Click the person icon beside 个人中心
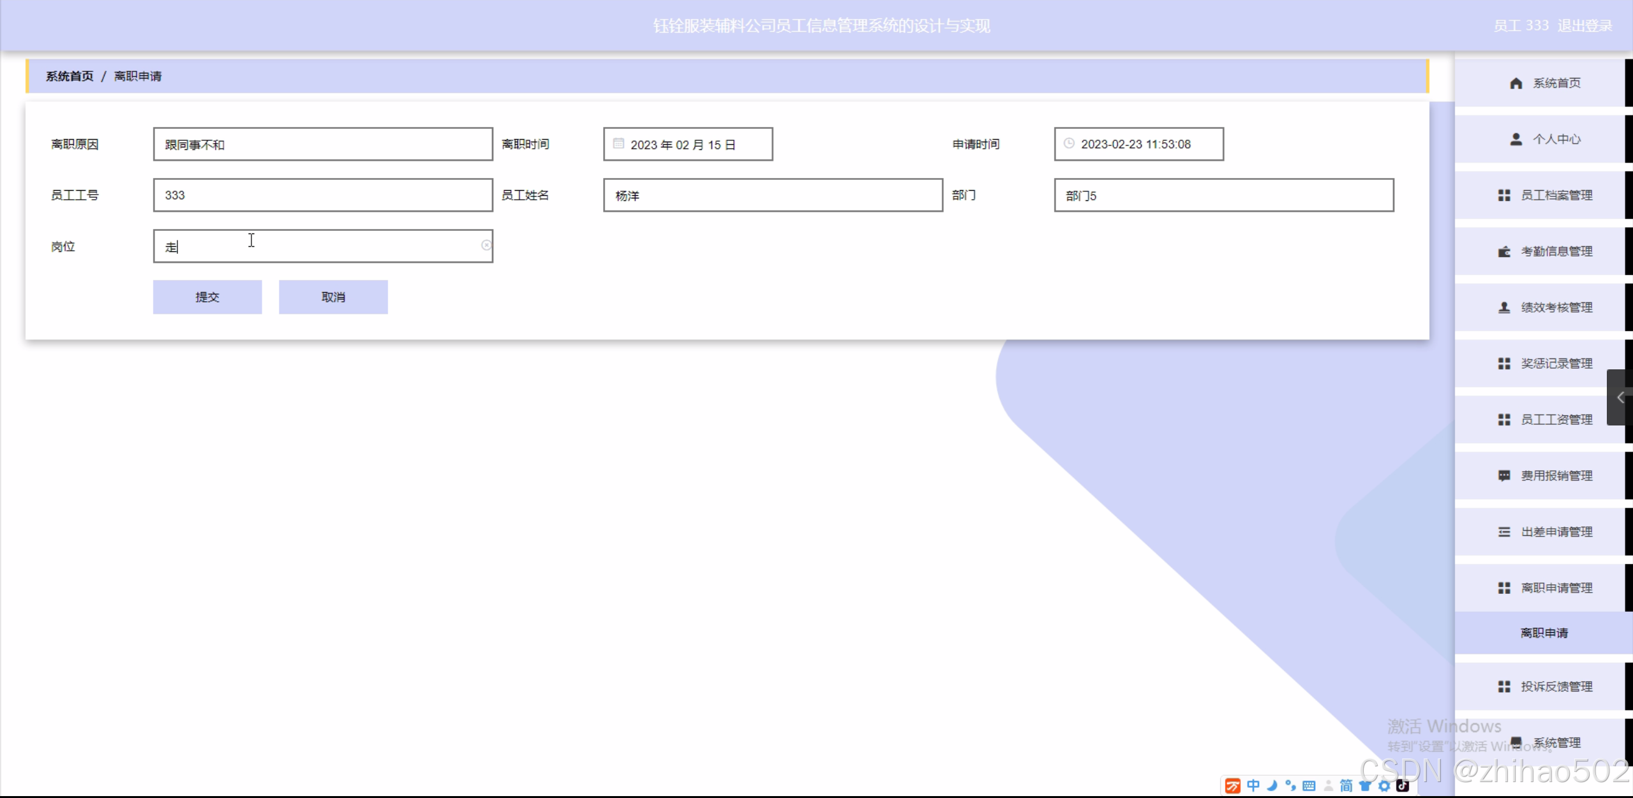This screenshot has height=798, width=1633. (x=1516, y=139)
